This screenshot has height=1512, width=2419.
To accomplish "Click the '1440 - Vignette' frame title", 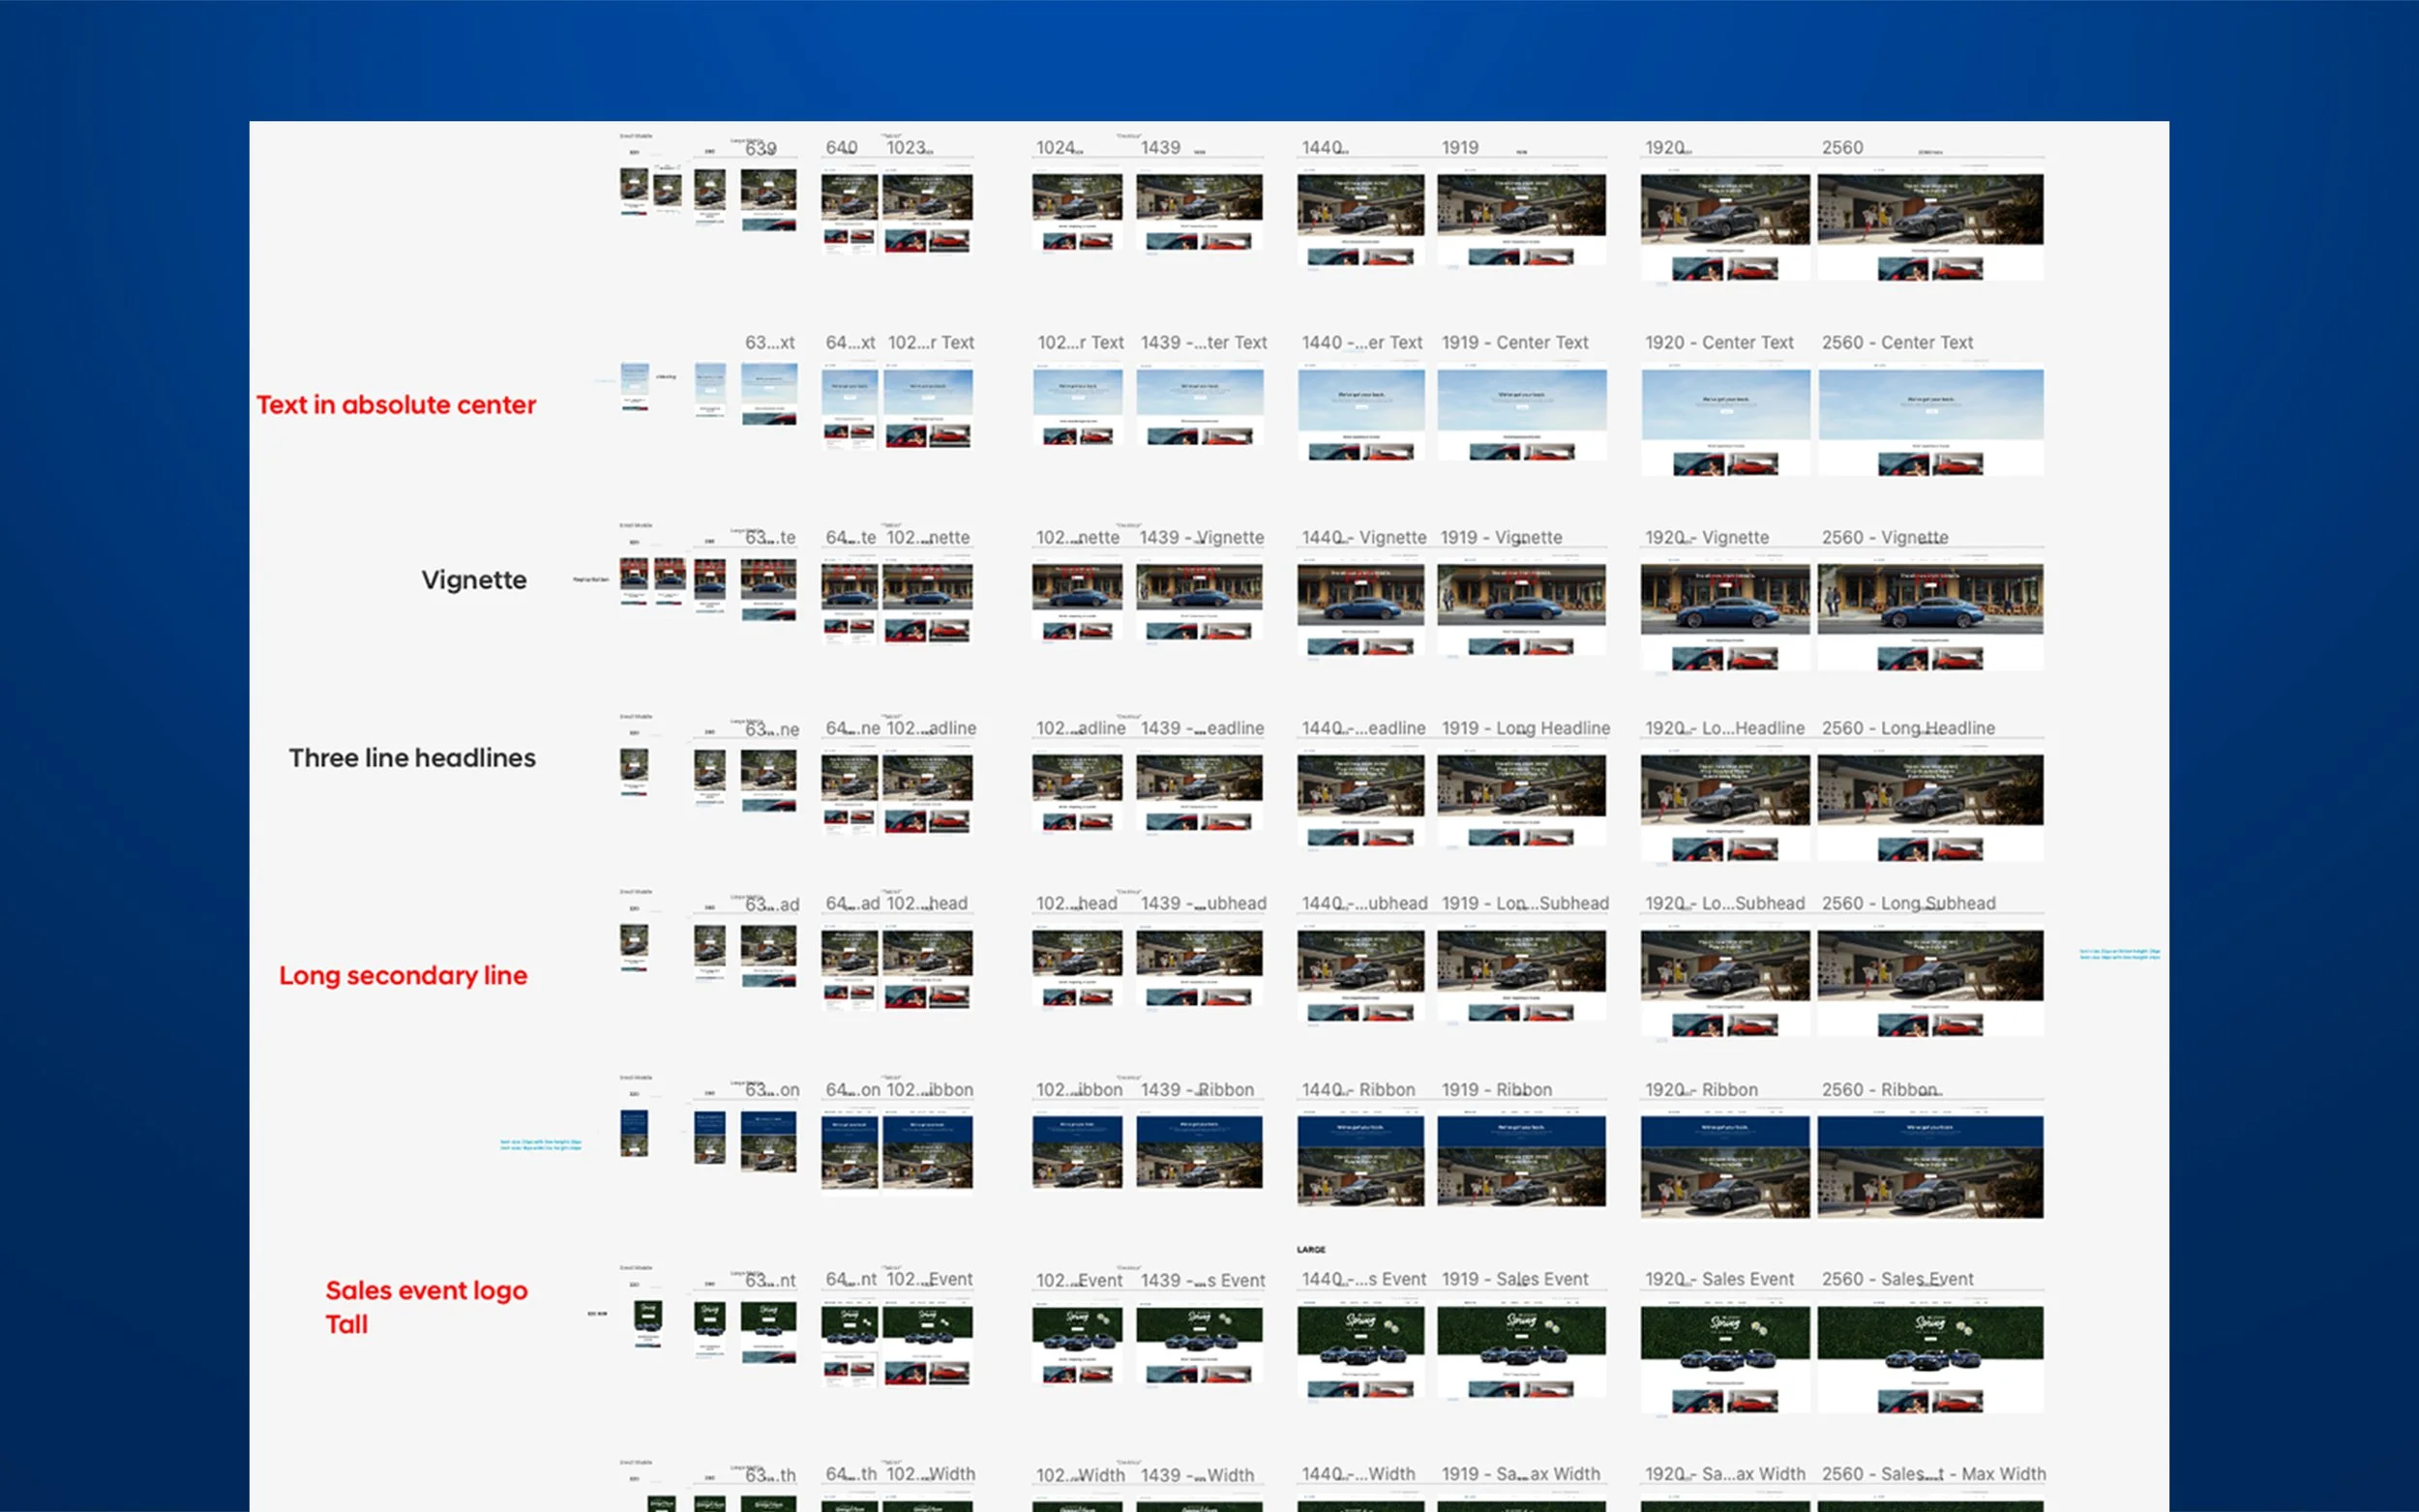I will pos(1363,538).
